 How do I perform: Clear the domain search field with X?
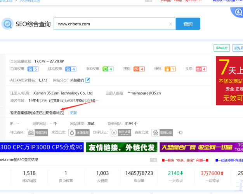(170, 24)
